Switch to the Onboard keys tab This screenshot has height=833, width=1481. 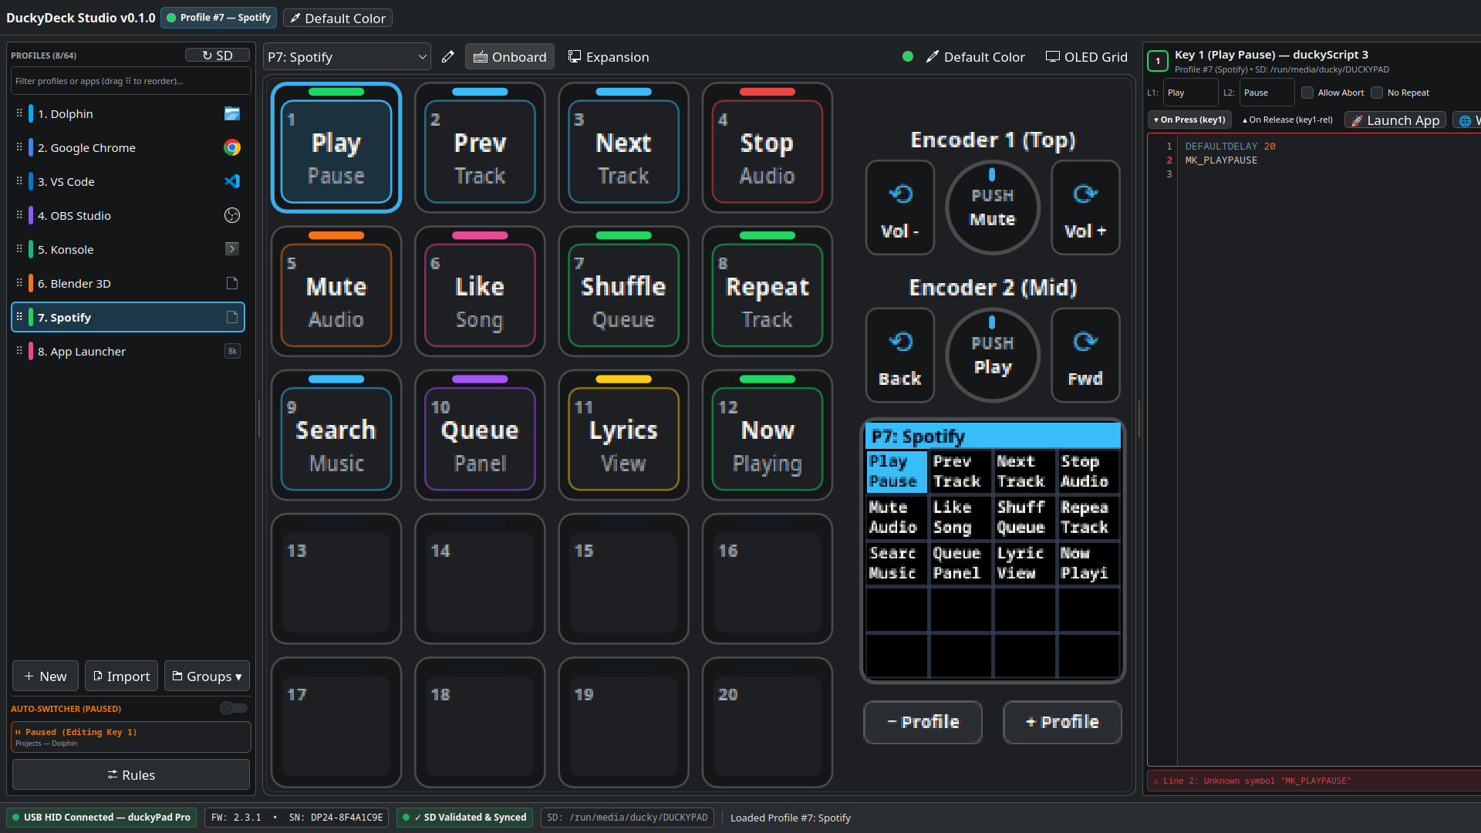coord(510,57)
